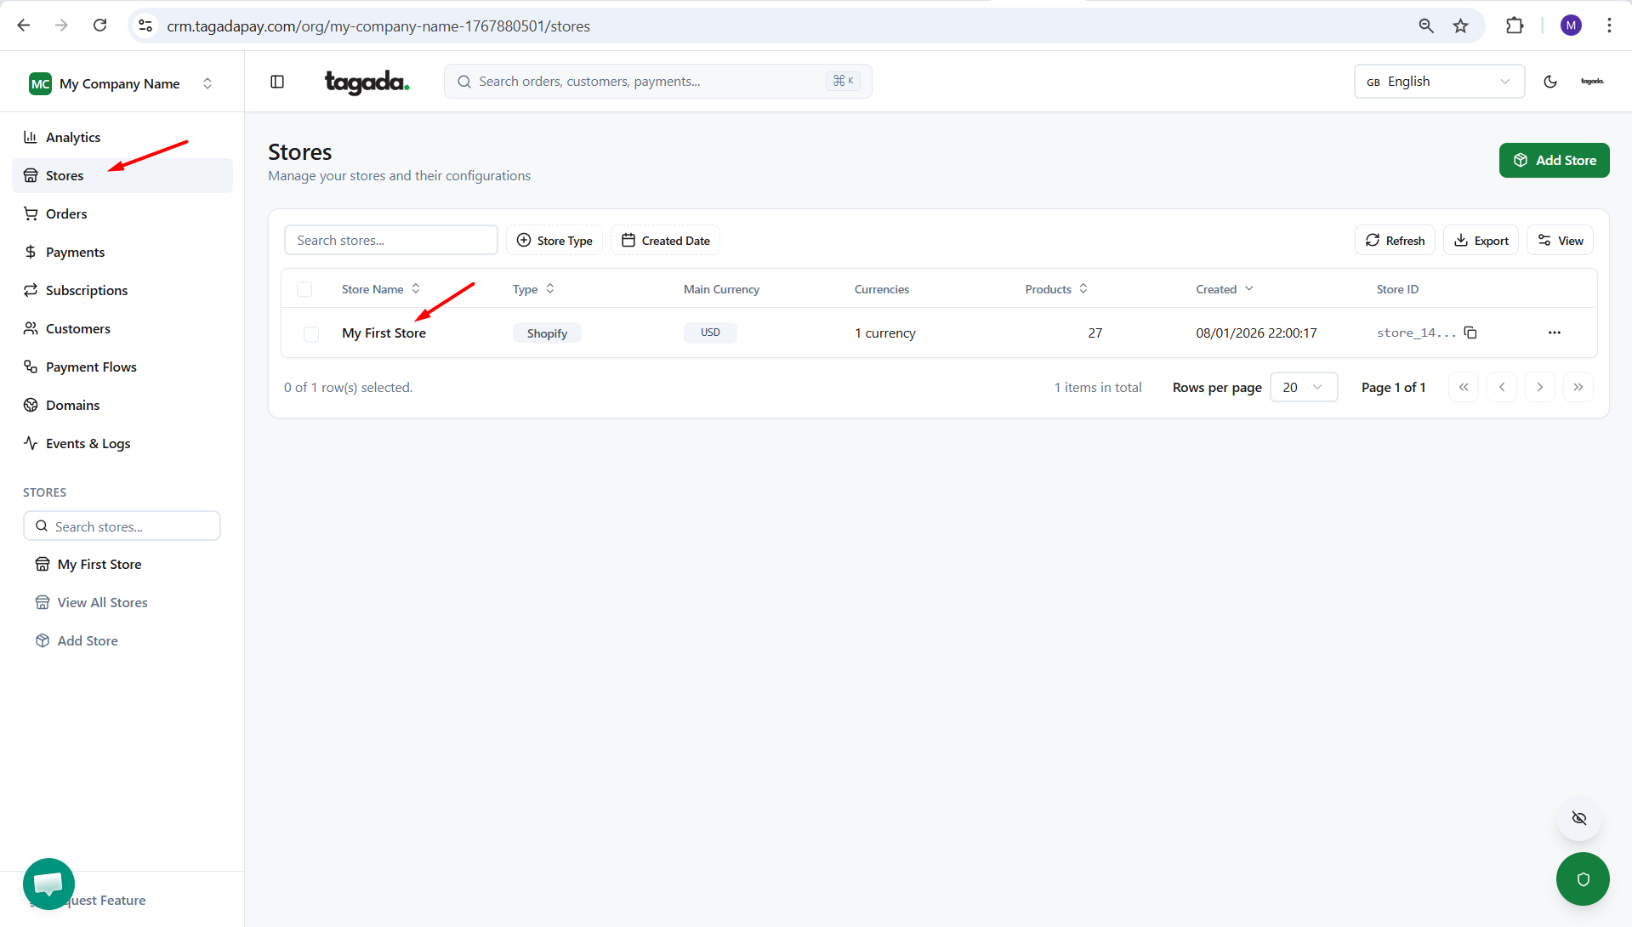
Task: Switch to dark mode with moon icon
Action: click(1550, 82)
